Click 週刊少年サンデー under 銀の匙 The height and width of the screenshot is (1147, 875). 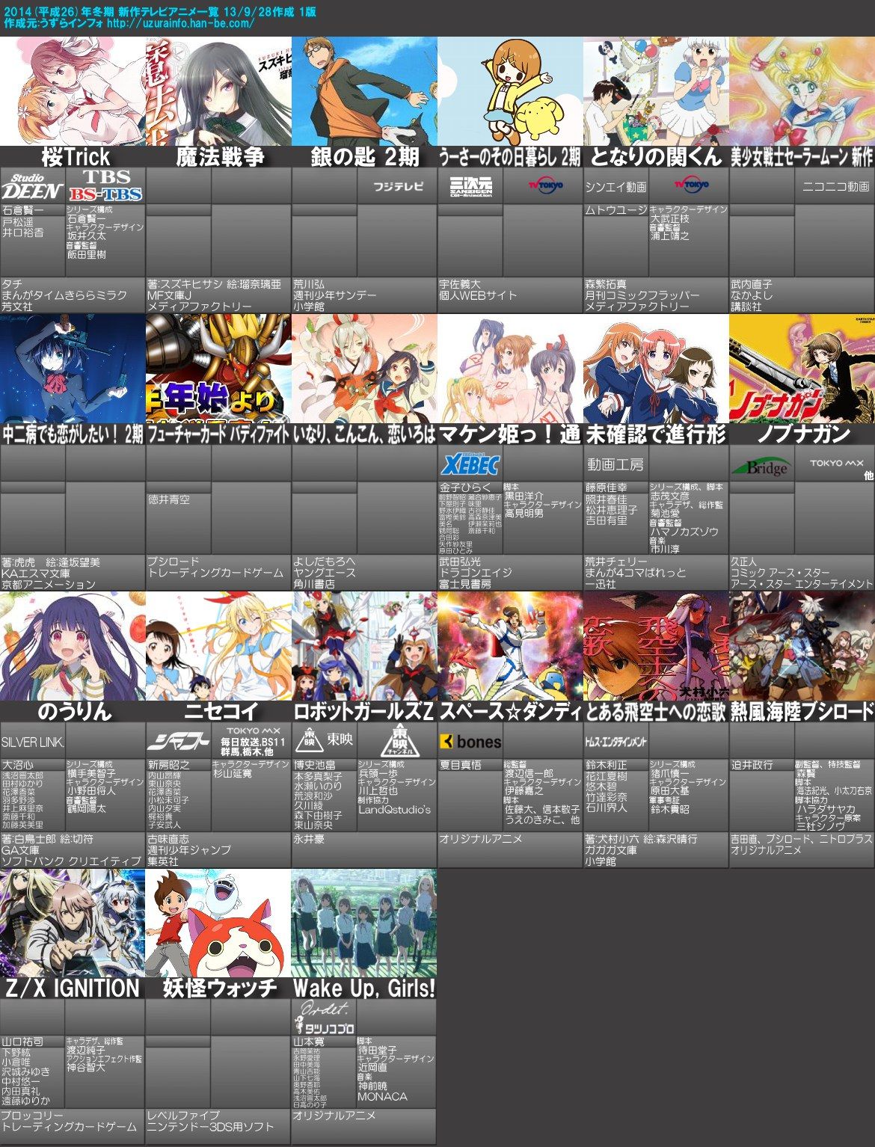tap(335, 295)
